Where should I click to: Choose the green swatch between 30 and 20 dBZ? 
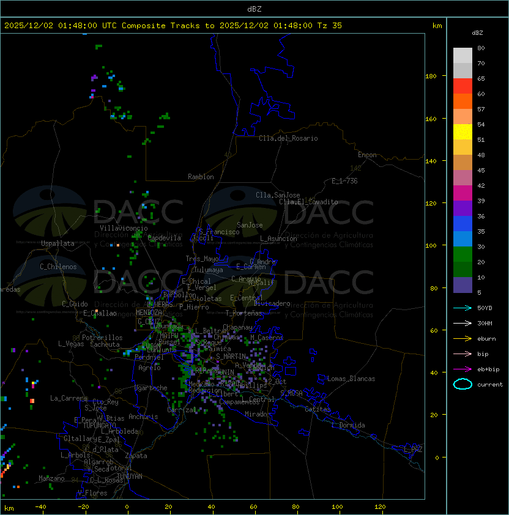click(463, 254)
